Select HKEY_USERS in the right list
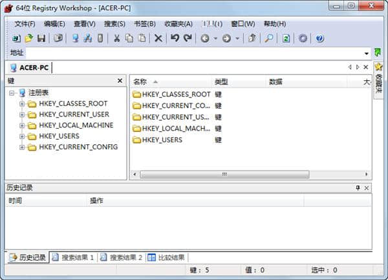This screenshot has width=388, height=280. (162, 140)
